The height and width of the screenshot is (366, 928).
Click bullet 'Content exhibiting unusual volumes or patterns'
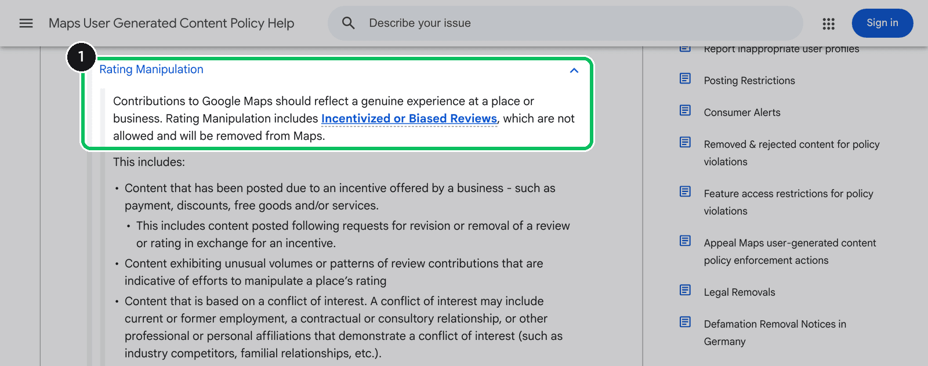point(333,272)
